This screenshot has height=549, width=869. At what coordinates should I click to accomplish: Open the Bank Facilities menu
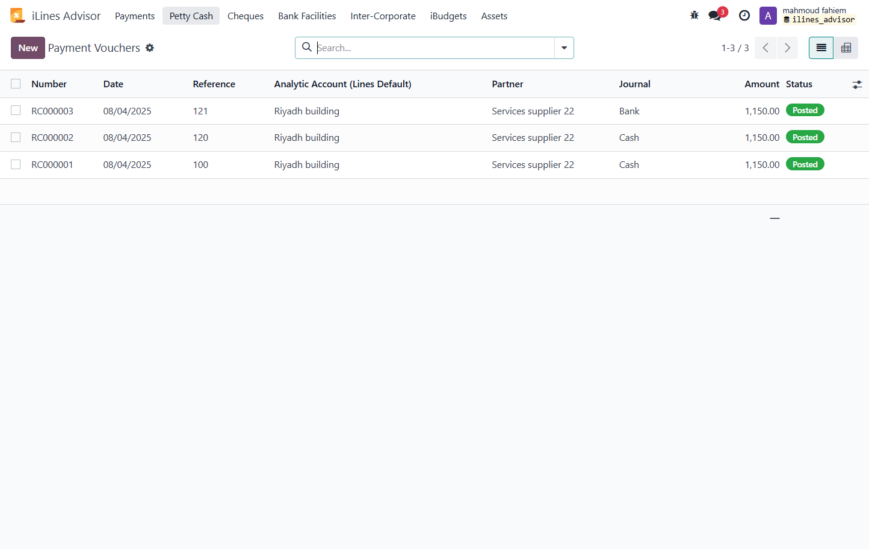(307, 16)
